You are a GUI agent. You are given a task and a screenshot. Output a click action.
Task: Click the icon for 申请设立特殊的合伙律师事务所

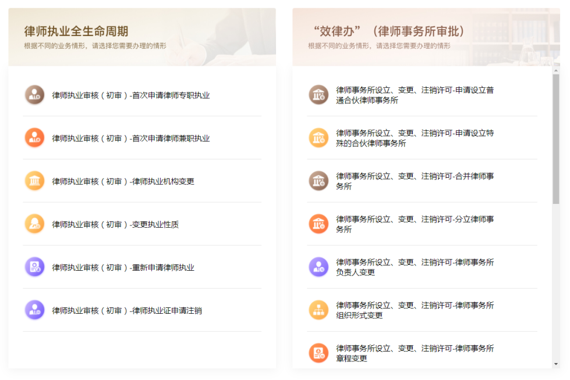coord(318,138)
